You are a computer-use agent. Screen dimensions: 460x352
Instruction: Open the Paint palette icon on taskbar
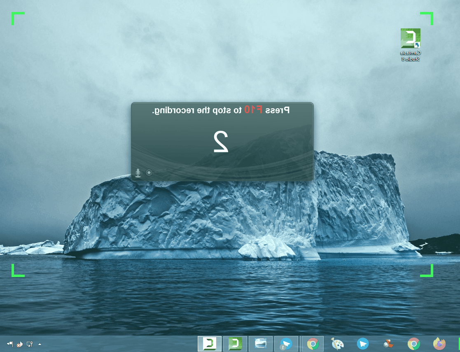pyautogui.click(x=337, y=343)
